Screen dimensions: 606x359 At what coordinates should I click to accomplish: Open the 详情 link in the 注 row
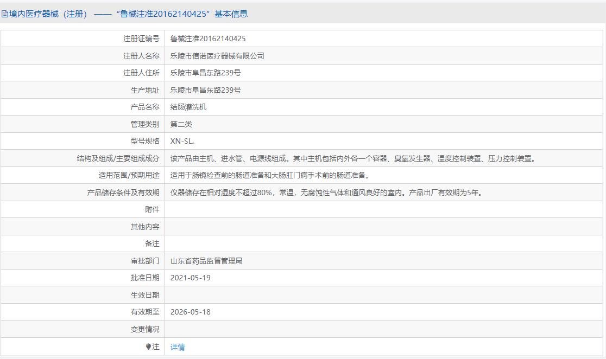(178, 347)
